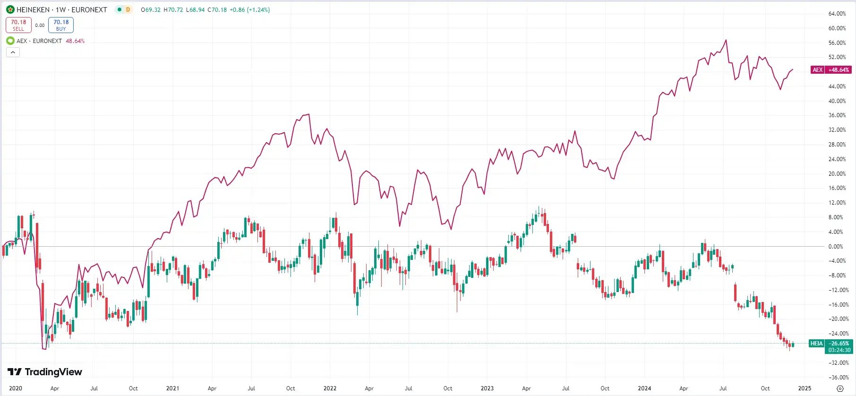The image size is (856, 396).
Task: Click 2023 on the time axis
Action: click(x=487, y=388)
